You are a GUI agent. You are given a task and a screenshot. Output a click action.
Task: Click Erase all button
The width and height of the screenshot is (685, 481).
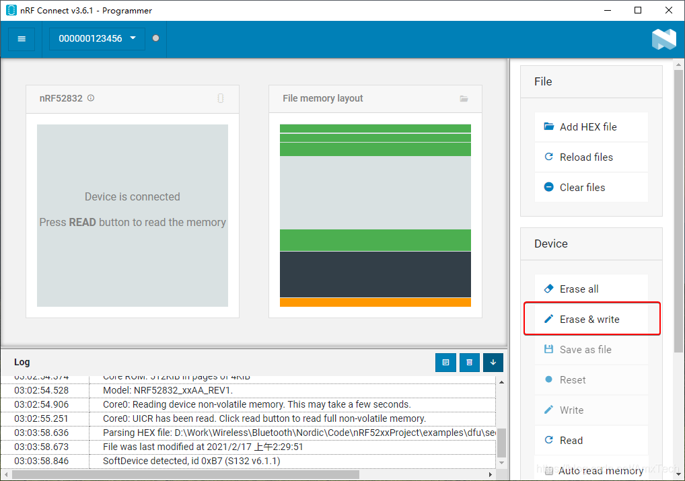point(591,289)
